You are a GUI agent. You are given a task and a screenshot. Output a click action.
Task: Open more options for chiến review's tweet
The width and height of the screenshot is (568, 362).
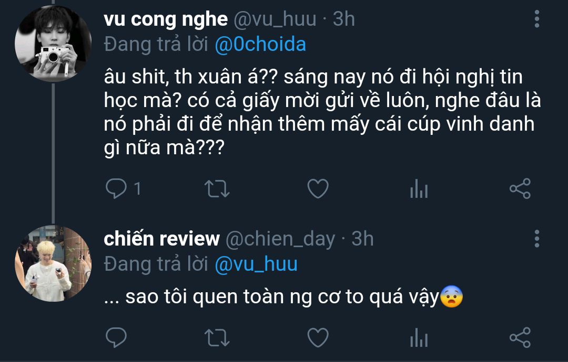pos(536,238)
